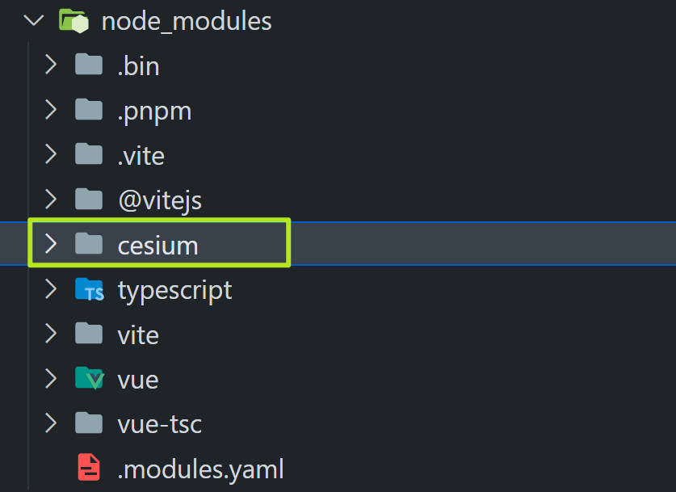Expand the vue folder chevron
676x492 pixels.
(51, 378)
